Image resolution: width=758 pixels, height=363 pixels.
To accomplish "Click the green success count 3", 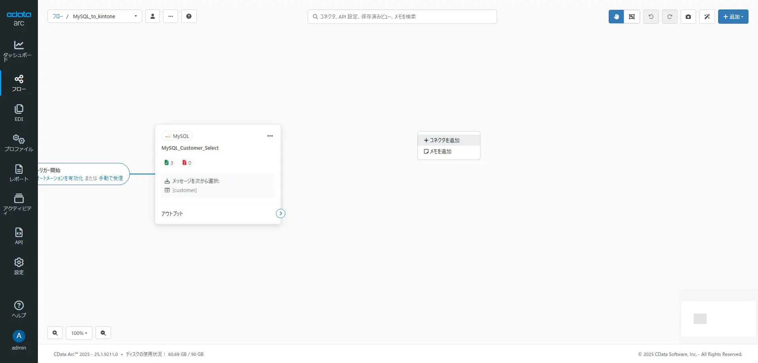I will 169,163.
